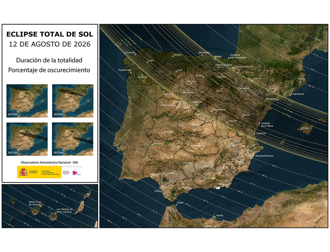Click the León city label
This screenshot has width=330, height=252.
[180, 70]
